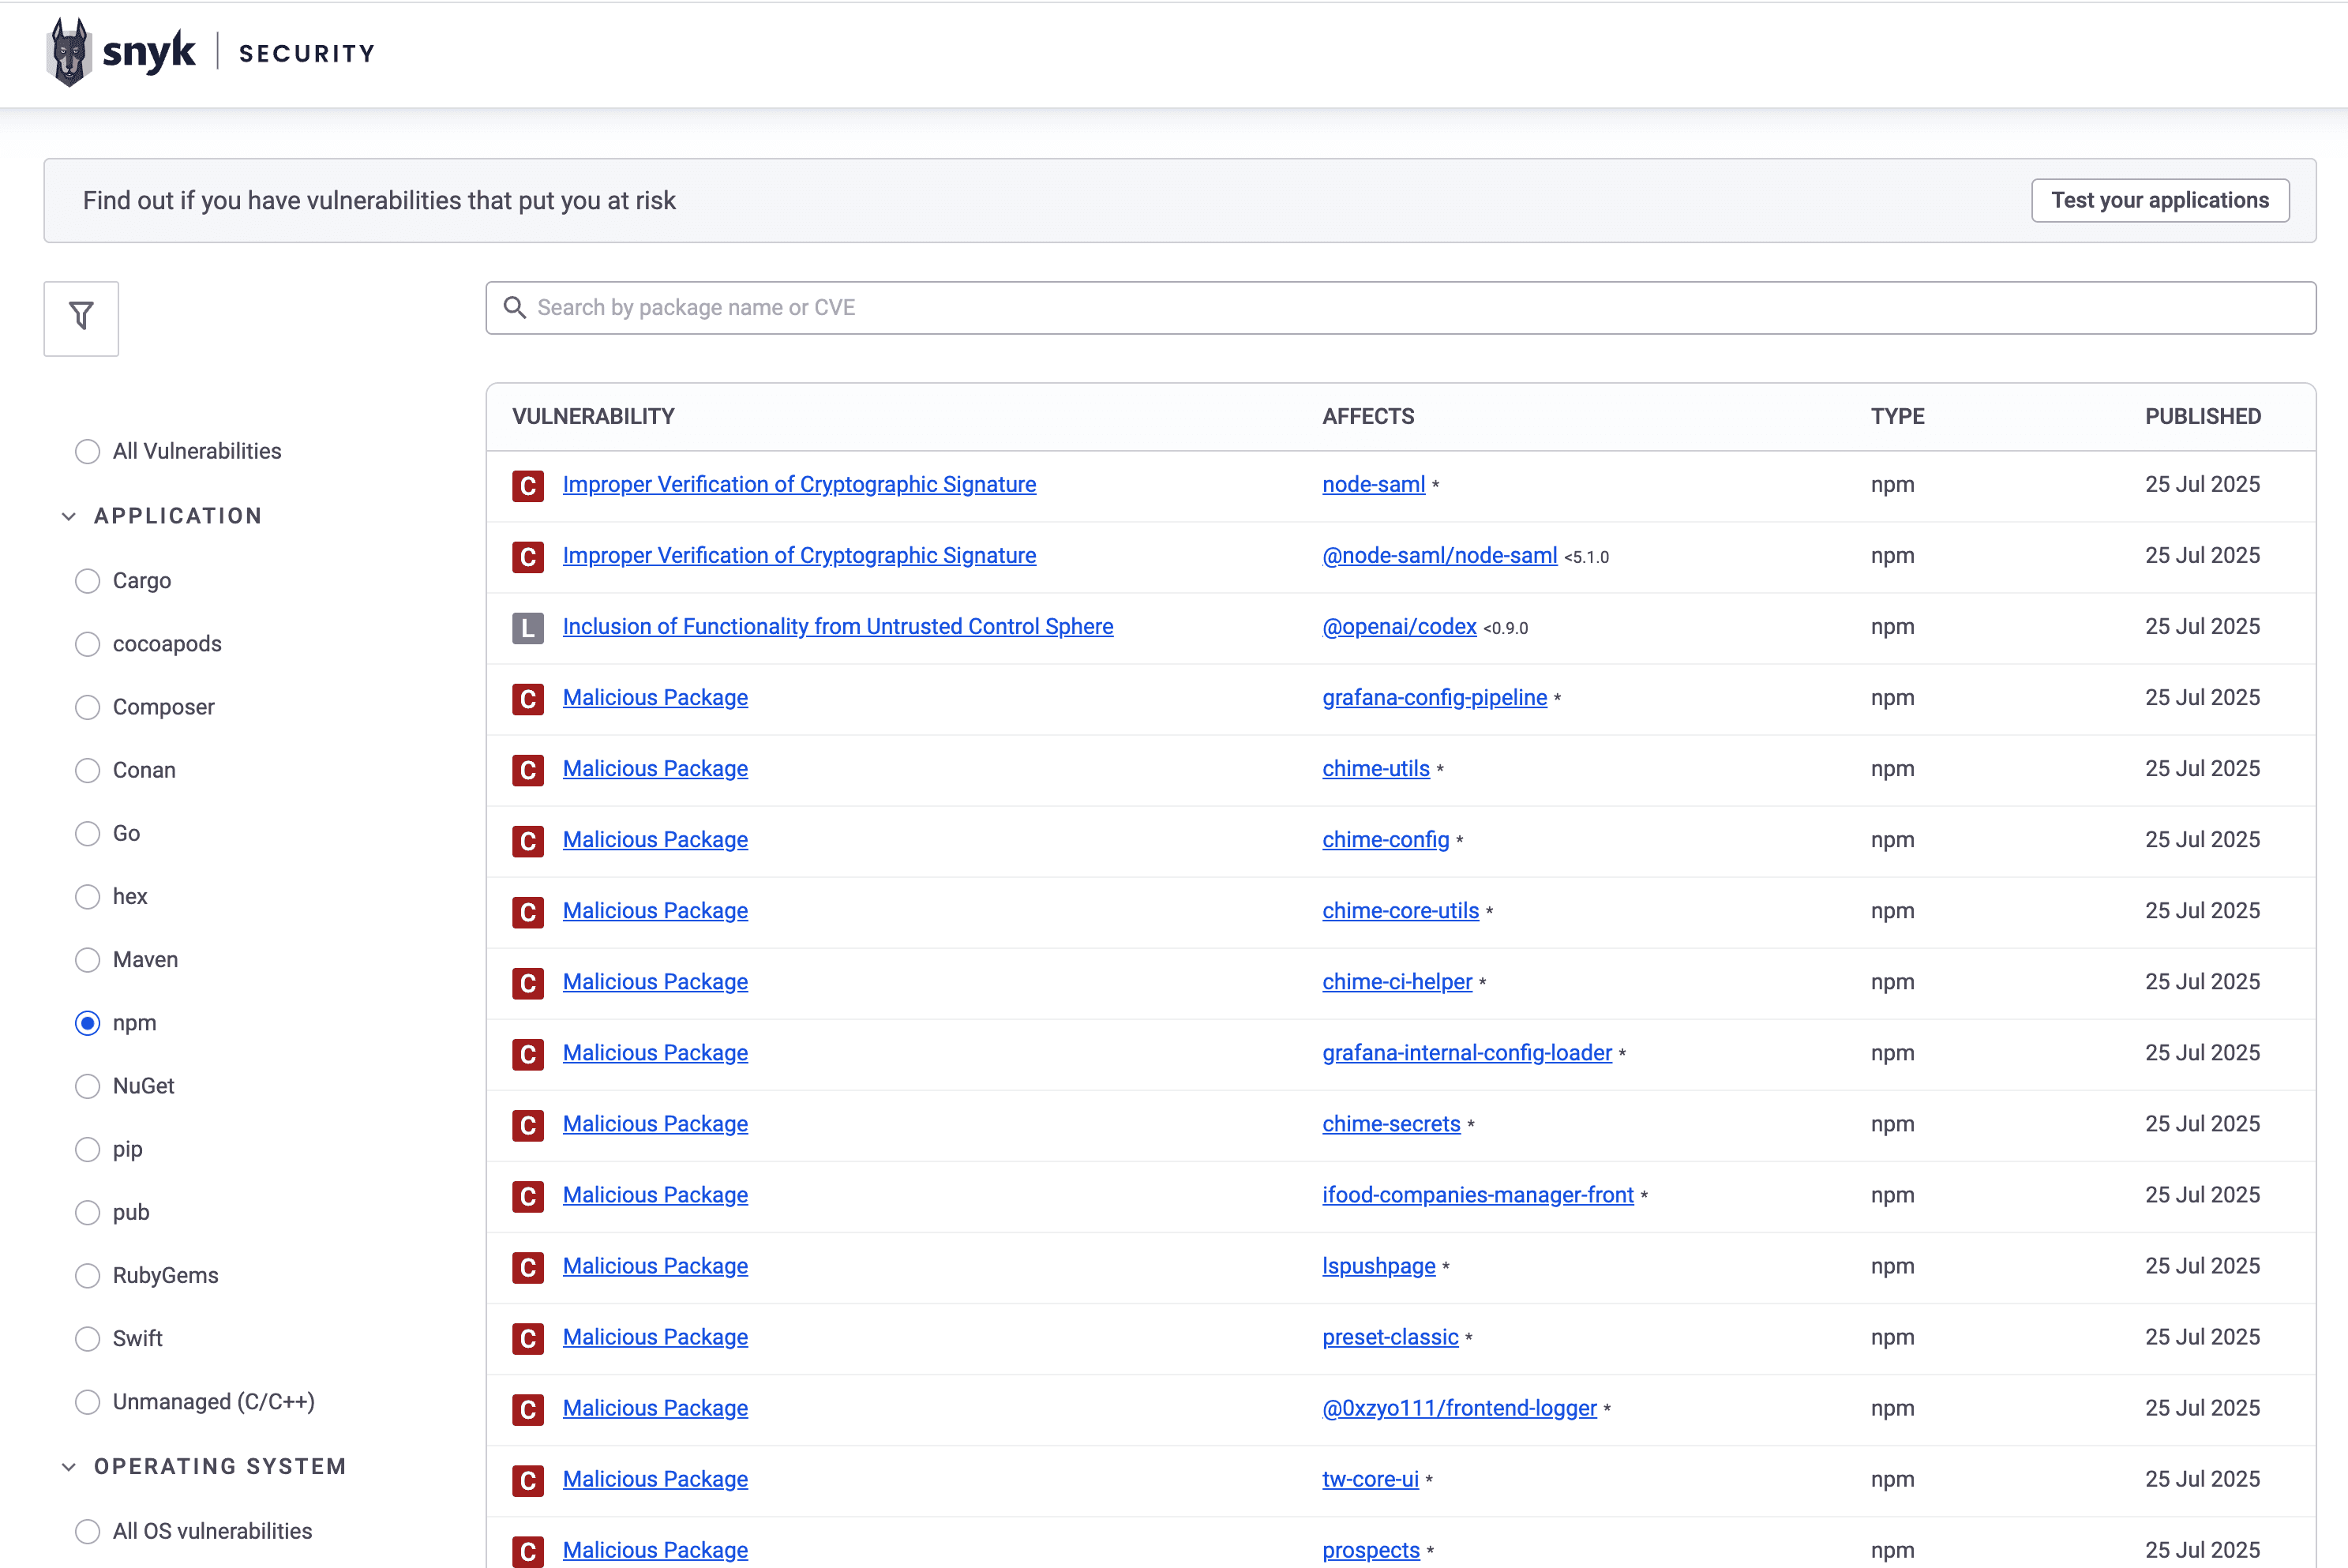Select the Swift filter radio
Image resolution: width=2348 pixels, height=1568 pixels.
(88, 1338)
